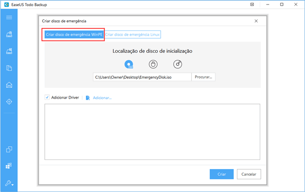Click the system clone blocks icon
Screen dimensions: 305x192
9,166
